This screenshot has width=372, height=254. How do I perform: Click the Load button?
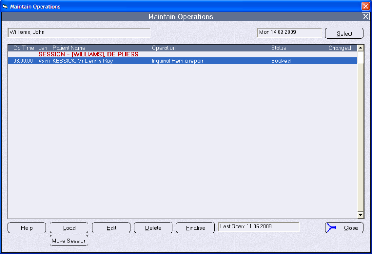tap(69, 228)
